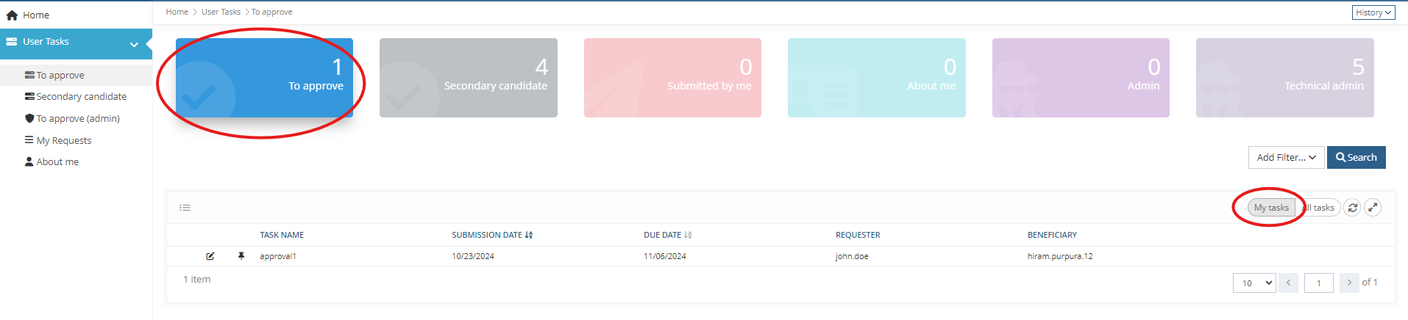Open the Technical admin tile

click(x=1284, y=78)
